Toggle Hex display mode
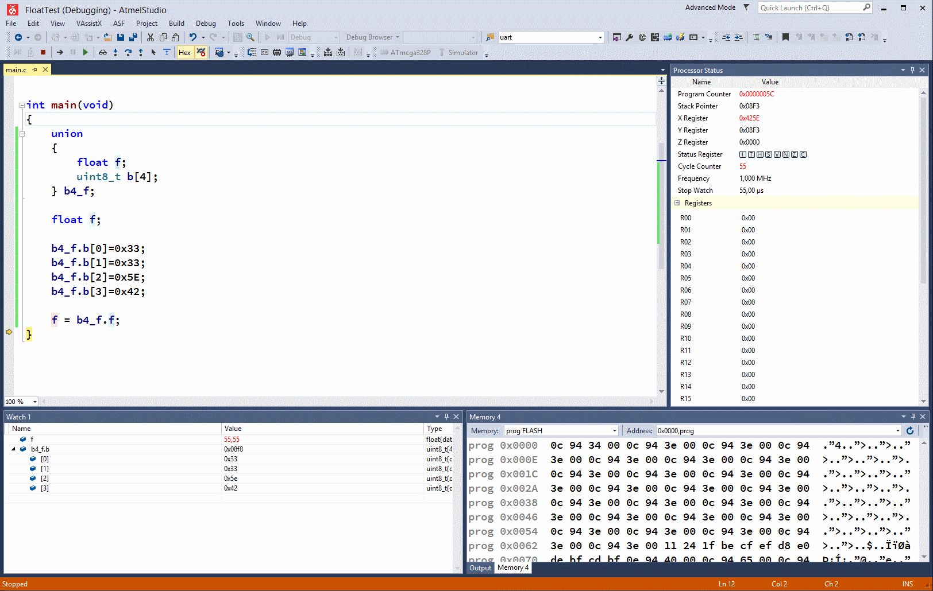 [184, 53]
